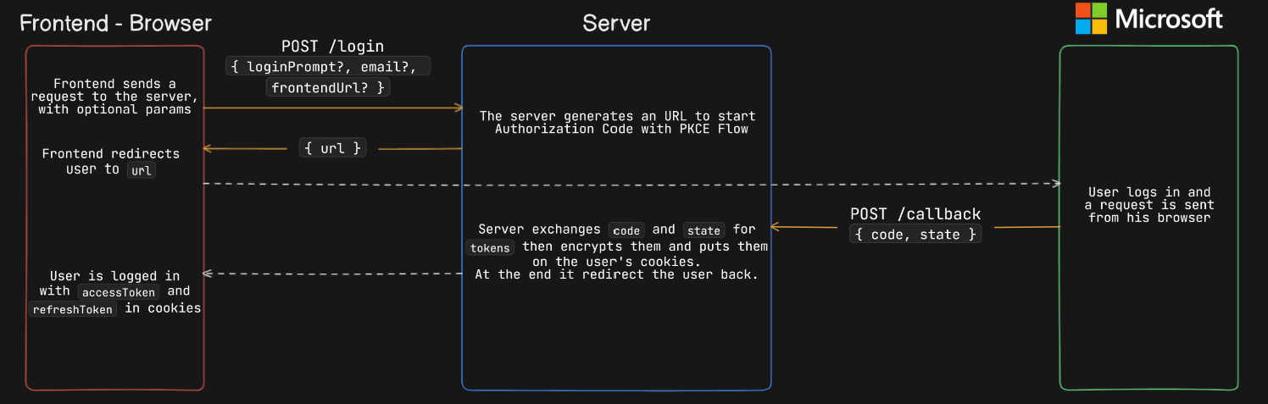The height and width of the screenshot is (404, 1268).
Task: Click the 'refreshToken' code chip
Action: [x=72, y=309]
